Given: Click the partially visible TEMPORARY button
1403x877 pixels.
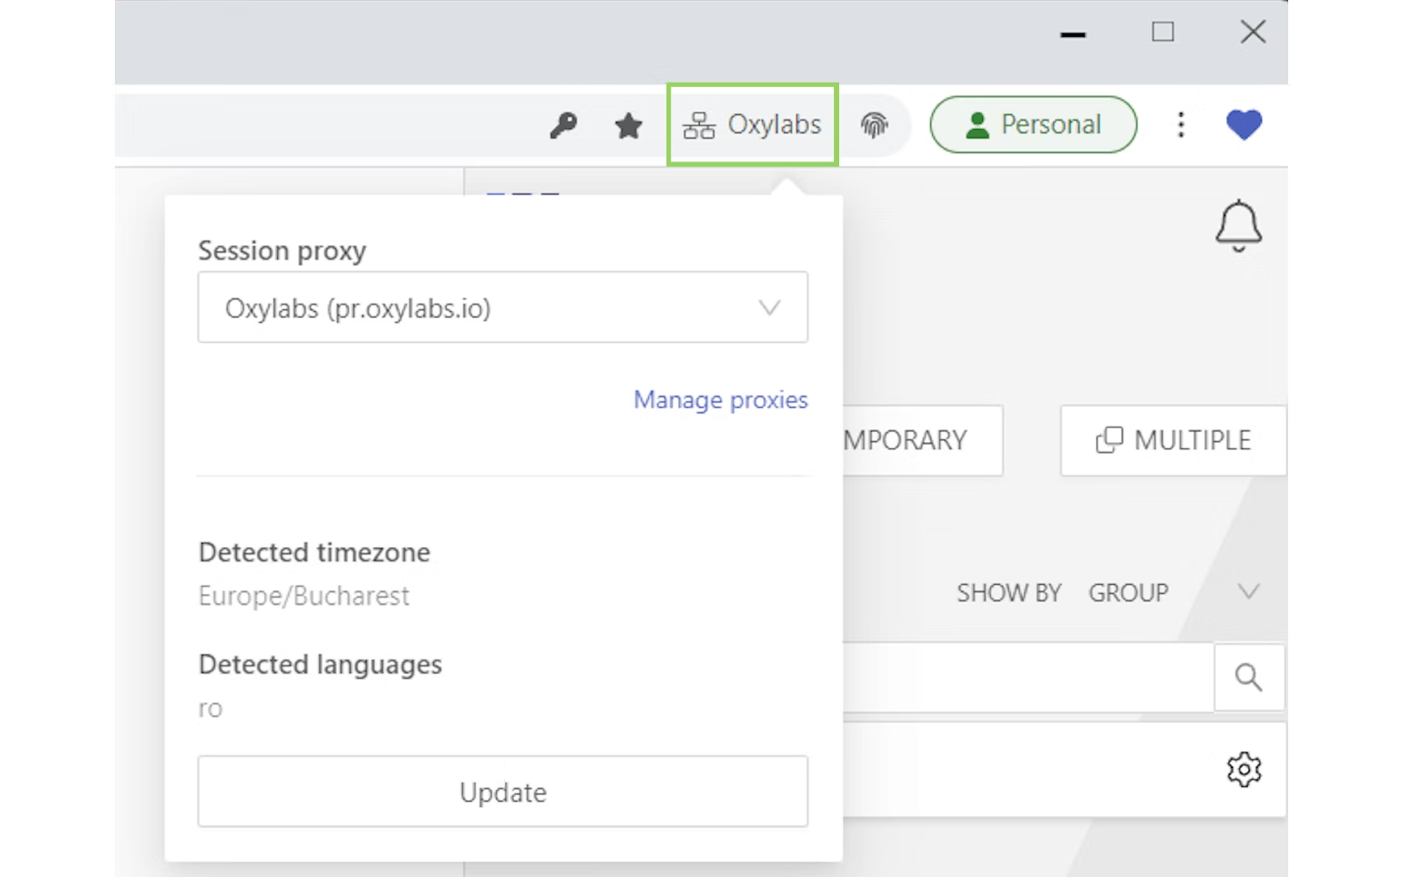Looking at the screenshot, I should (922, 440).
